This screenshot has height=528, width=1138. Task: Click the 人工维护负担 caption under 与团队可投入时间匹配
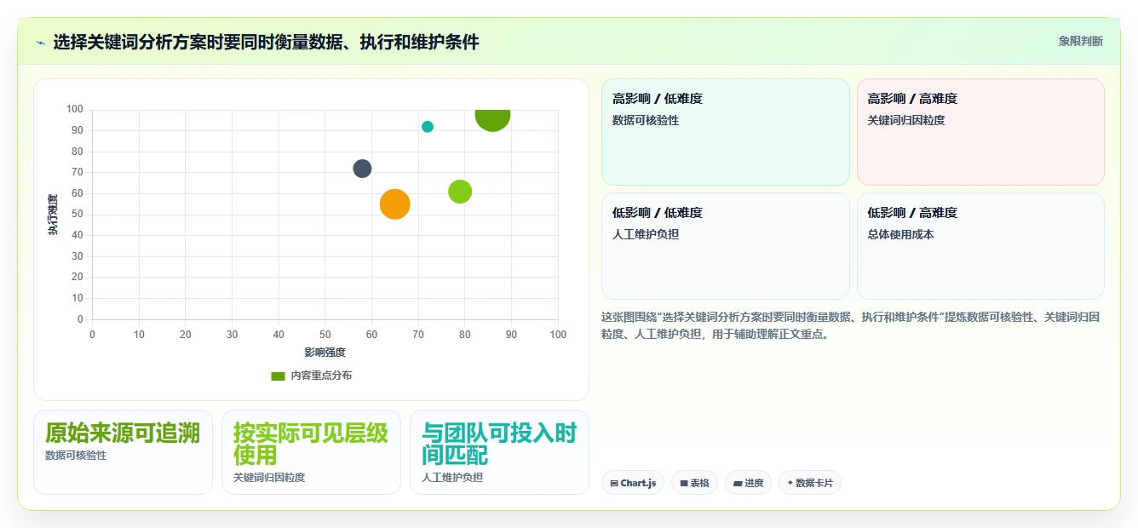[452, 478]
